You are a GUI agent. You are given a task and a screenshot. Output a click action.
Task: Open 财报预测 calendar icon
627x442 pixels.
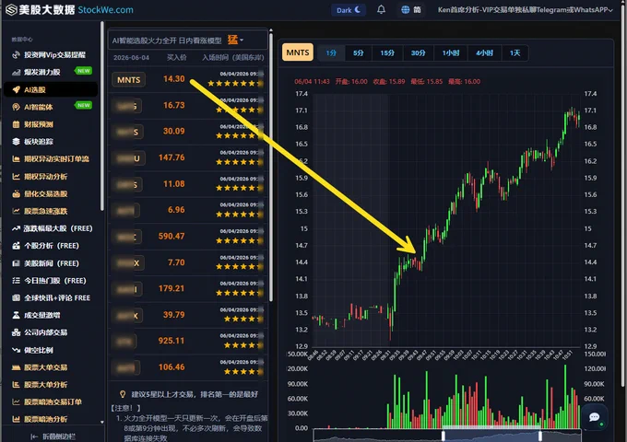(x=16, y=124)
